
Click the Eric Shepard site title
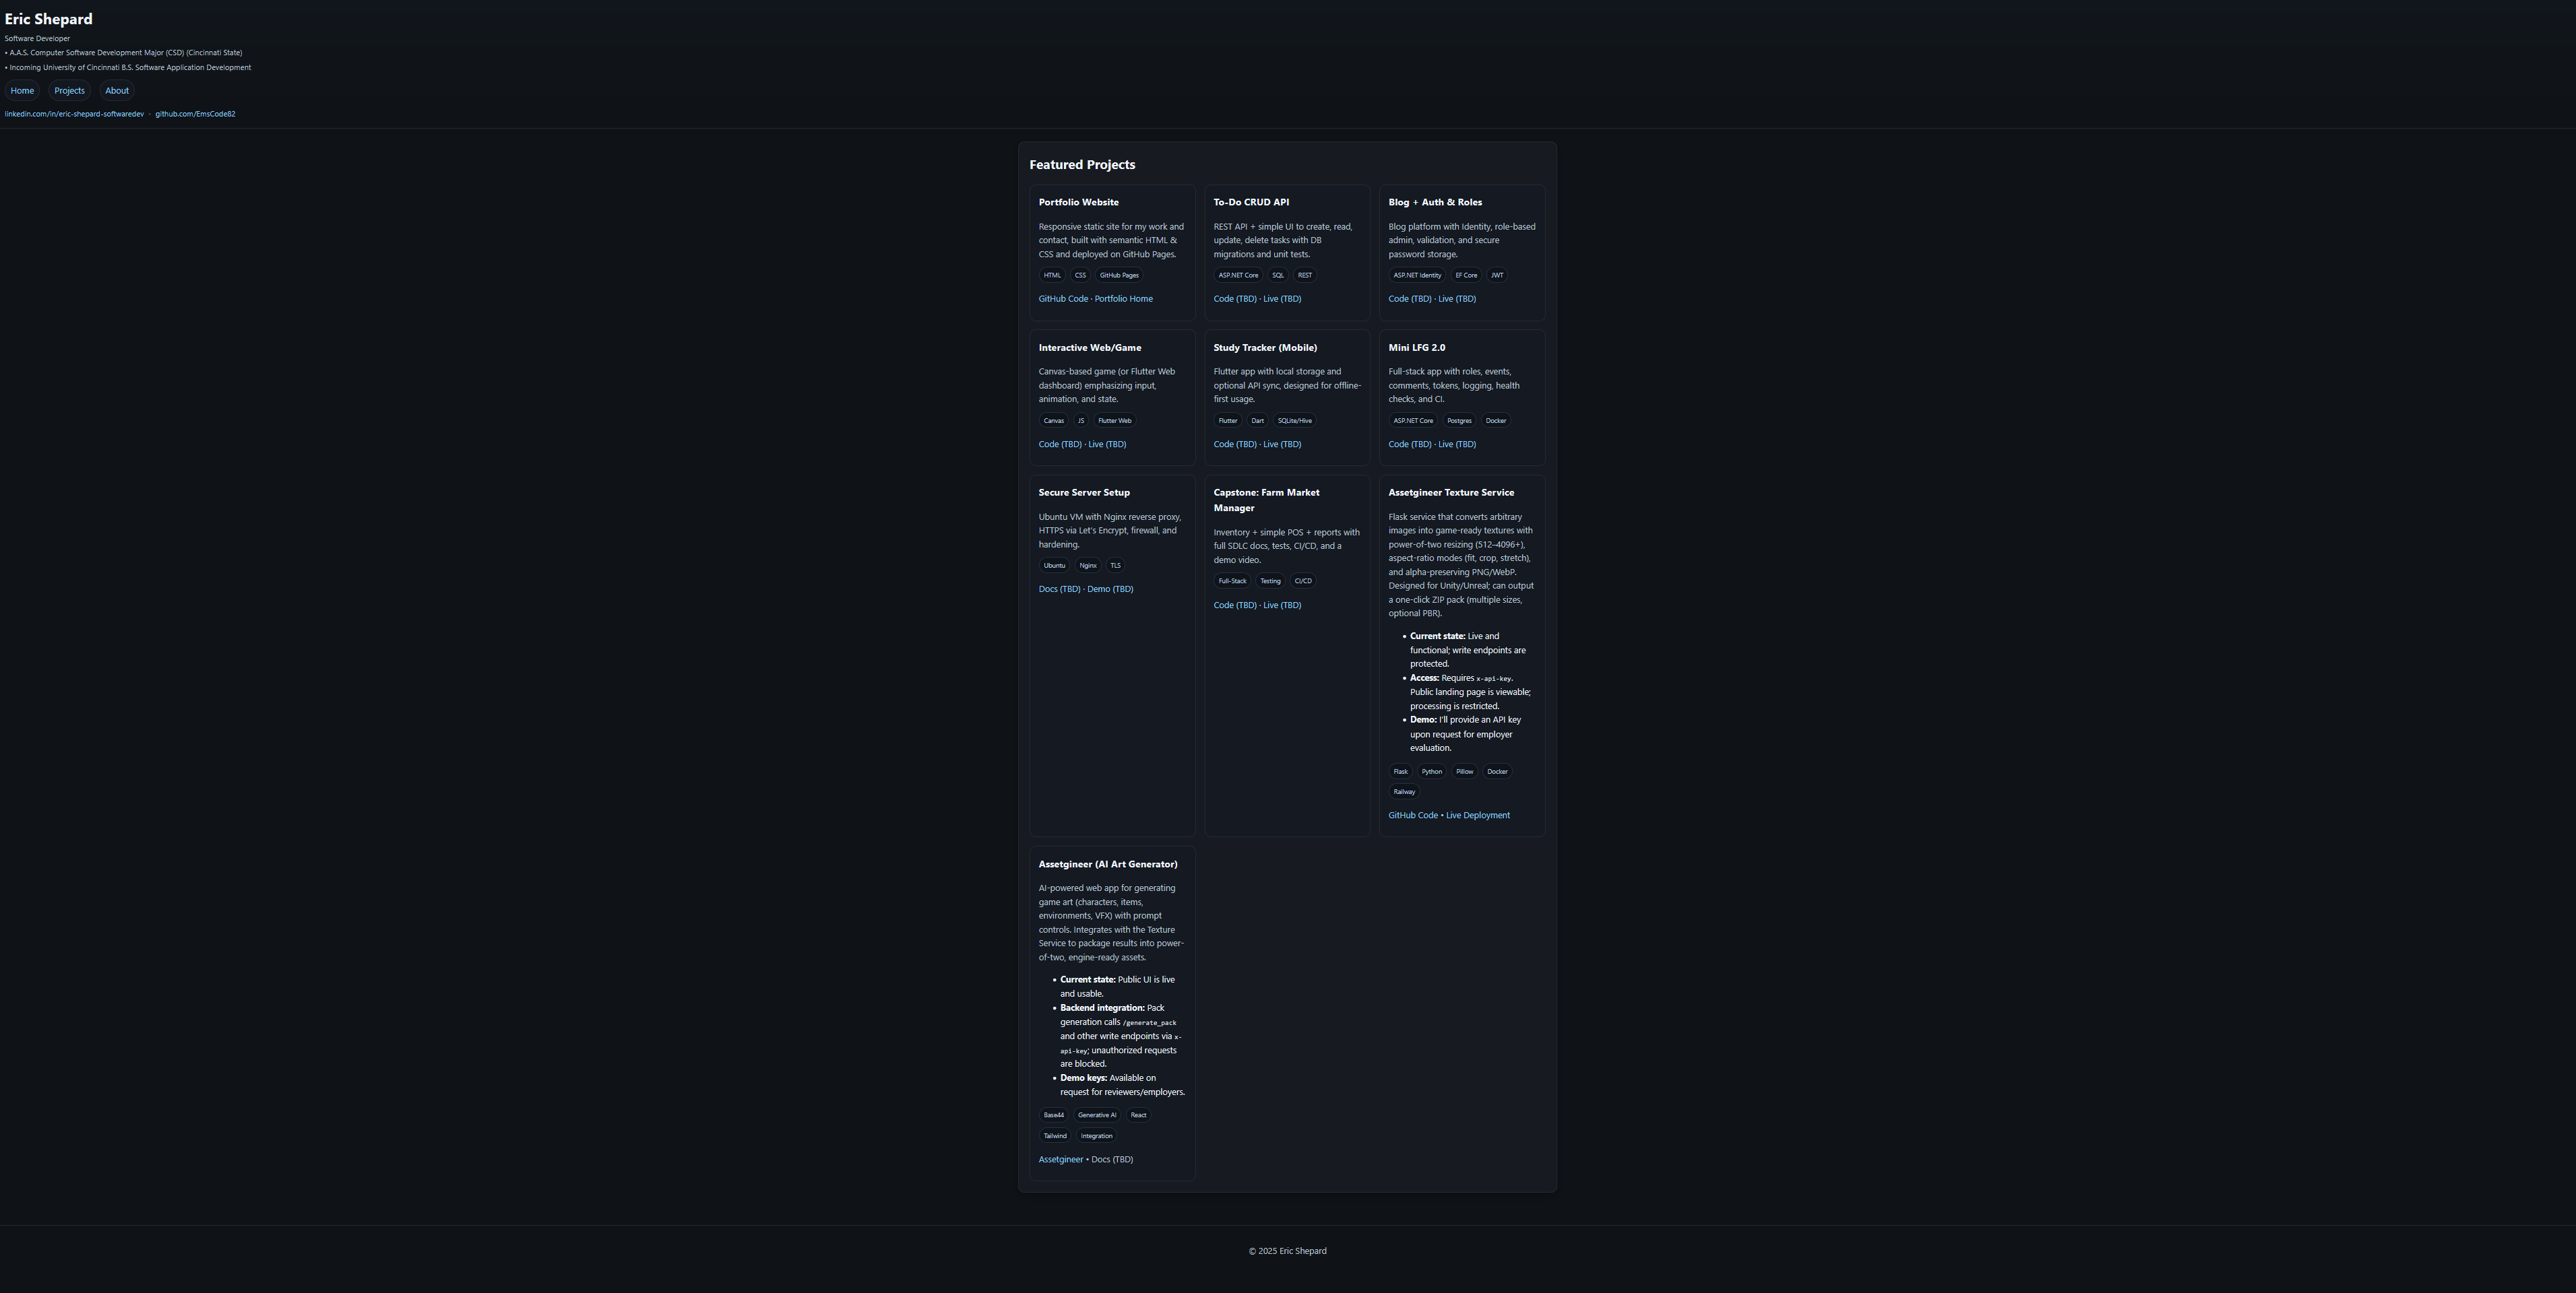pyautogui.click(x=48, y=19)
